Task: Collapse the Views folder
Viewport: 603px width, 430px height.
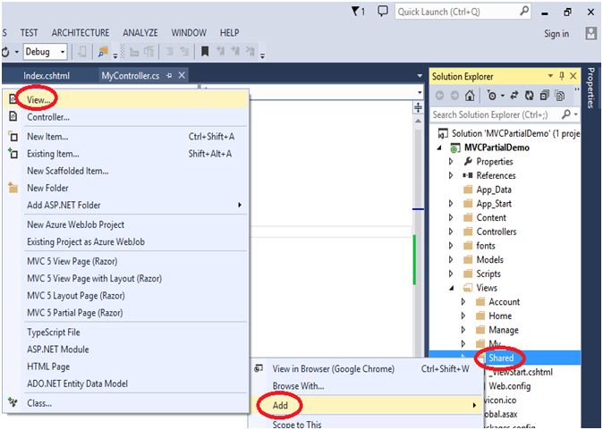Action: (452, 288)
